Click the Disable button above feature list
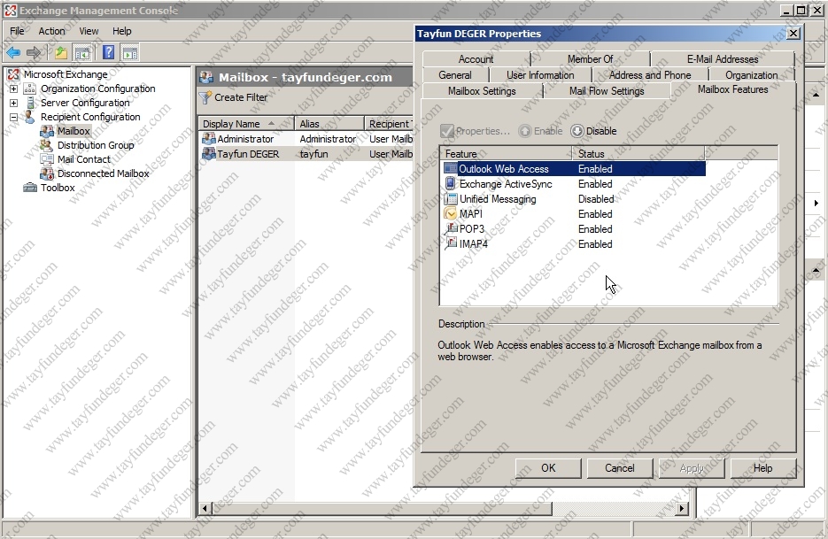Screen dimensions: 828x539 pyautogui.click(x=594, y=131)
